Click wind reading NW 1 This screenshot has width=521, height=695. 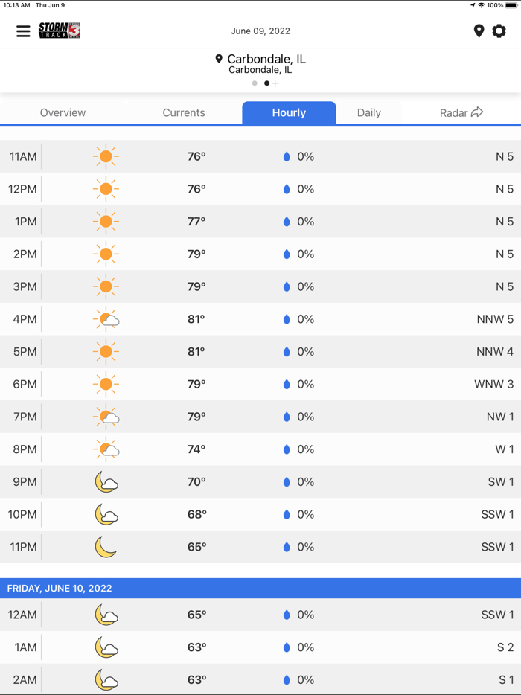500,417
